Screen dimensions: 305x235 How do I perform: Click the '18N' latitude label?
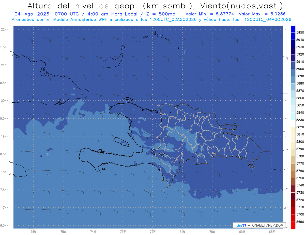pos(4,172)
